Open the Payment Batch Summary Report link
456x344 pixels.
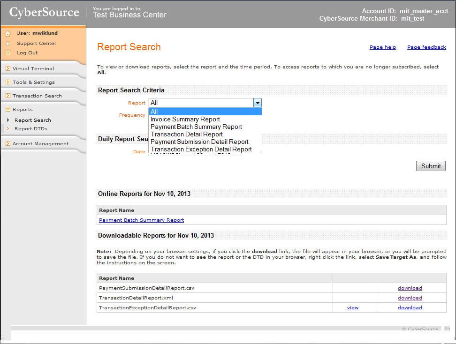pos(141,220)
